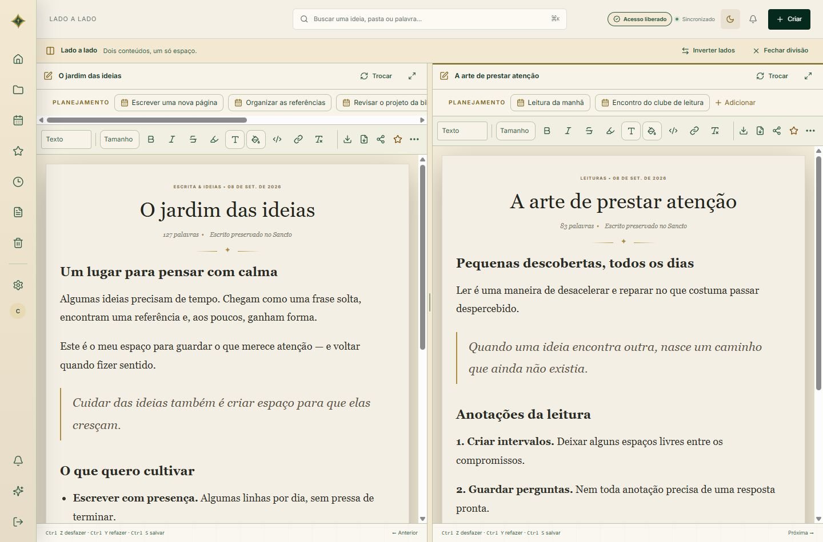
Task: Open the favorites star in sidebar
Action: (18, 151)
